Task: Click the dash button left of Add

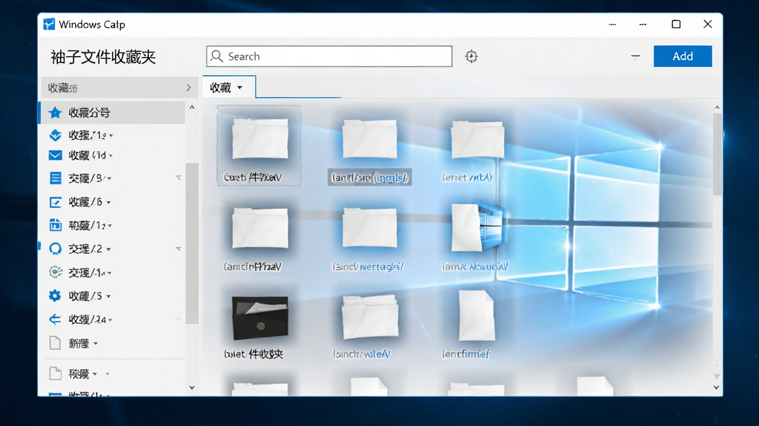Action: click(x=635, y=56)
